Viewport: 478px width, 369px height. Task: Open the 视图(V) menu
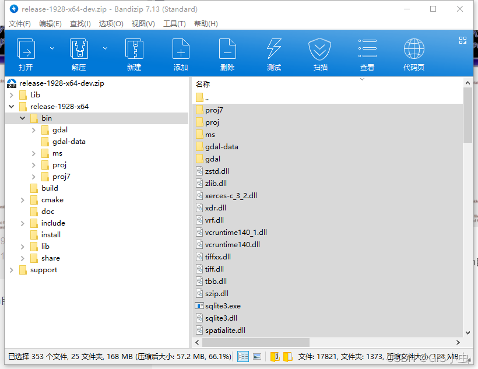143,24
